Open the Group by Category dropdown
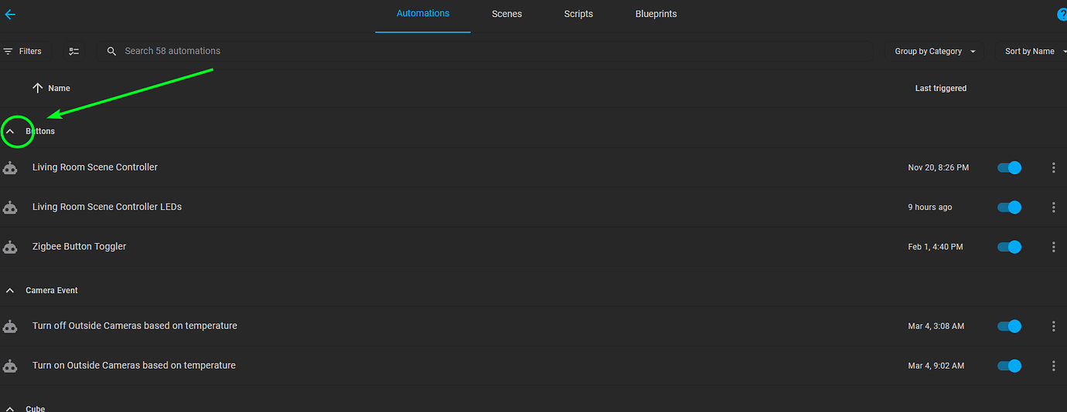The height and width of the screenshot is (412, 1067). point(936,51)
